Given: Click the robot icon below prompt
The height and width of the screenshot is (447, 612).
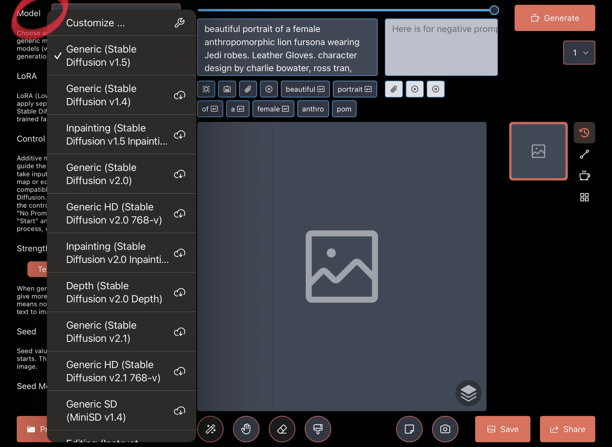Looking at the screenshot, I should click(x=227, y=89).
